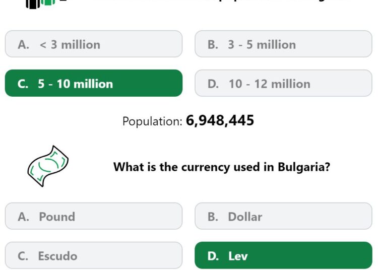The height and width of the screenshot is (270, 378).
Task: Click the Population 6,948,445 figure
Action: pyautogui.click(x=220, y=120)
